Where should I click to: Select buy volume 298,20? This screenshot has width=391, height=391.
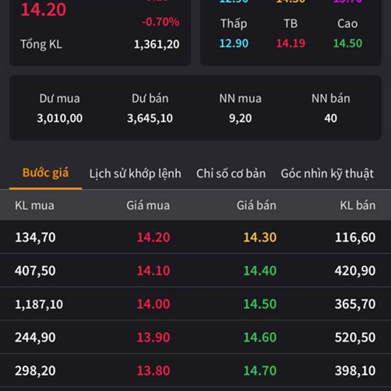[35, 371]
